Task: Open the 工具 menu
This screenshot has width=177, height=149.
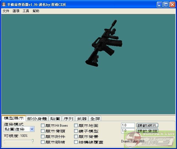Action: point(26,11)
